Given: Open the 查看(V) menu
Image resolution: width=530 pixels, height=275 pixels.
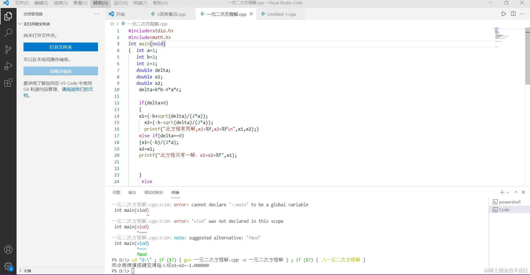Looking at the screenshot, I should coord(80,3).
